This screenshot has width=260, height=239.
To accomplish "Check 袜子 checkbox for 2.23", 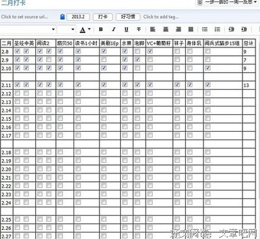I will pos(177,194).
